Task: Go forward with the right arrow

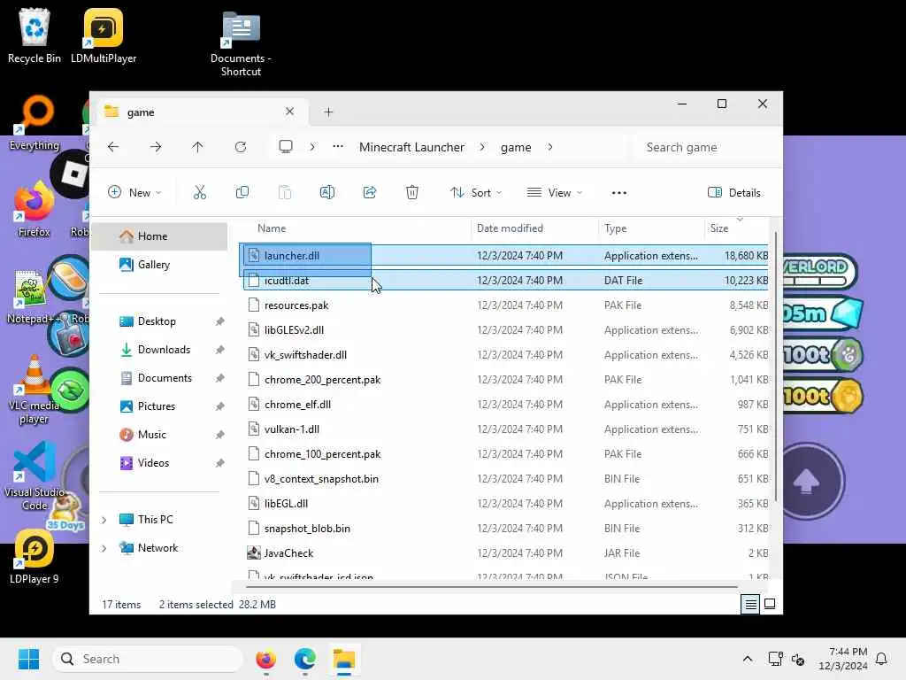Action: click(156, 147)
